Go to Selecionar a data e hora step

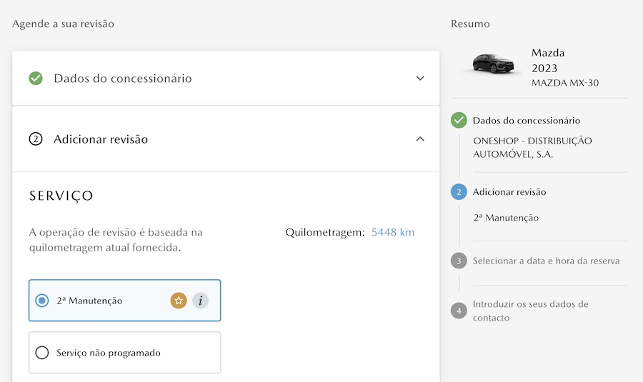pyautogui.click(x=546, y=261)
